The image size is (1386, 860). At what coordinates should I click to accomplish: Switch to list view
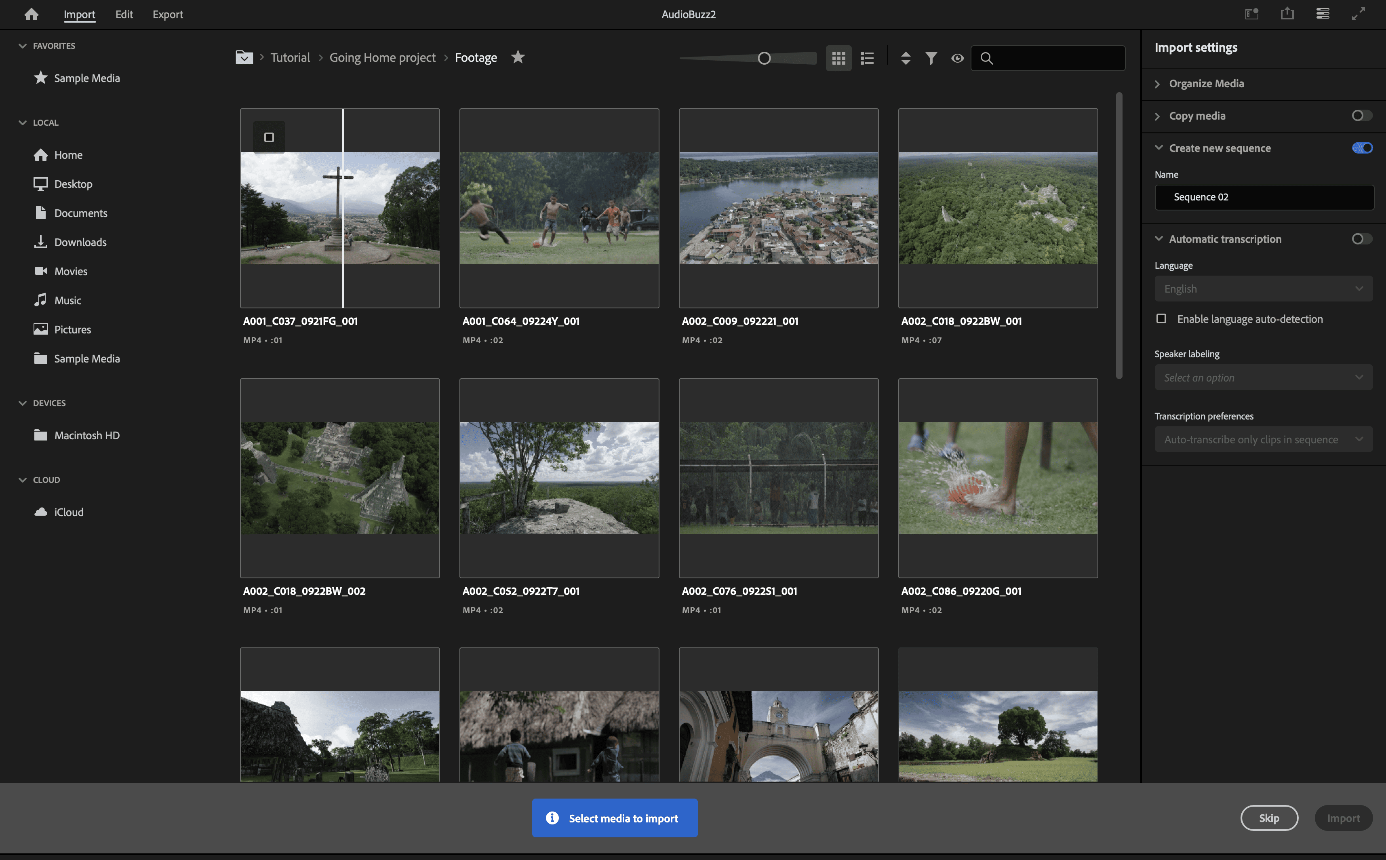[867, 58]
